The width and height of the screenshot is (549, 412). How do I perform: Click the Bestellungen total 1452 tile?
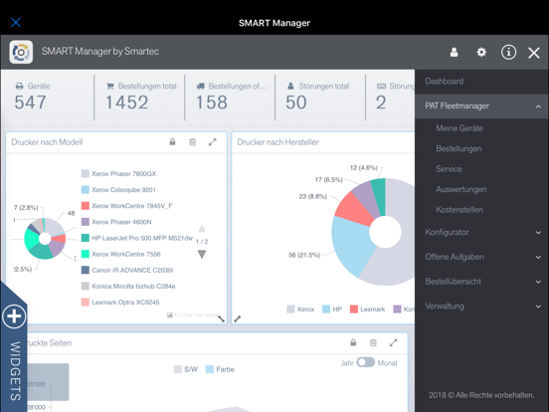[139, 98]
